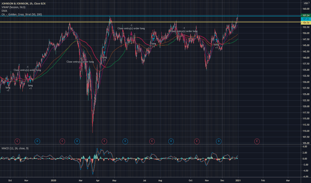Click the 154.56 yellow price line label
Image resolution: width=311 pixels, height=183 pixels.
tap(306, 23)
